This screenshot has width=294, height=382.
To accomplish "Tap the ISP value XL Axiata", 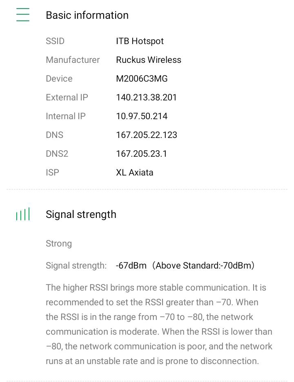I will (x=135, y=172).
